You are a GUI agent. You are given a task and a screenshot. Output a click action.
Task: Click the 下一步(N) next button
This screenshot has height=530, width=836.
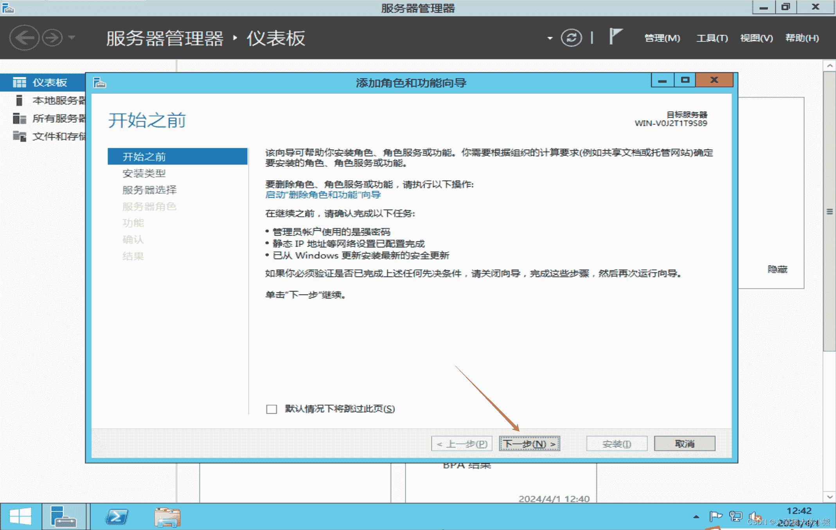pos(529,444)
